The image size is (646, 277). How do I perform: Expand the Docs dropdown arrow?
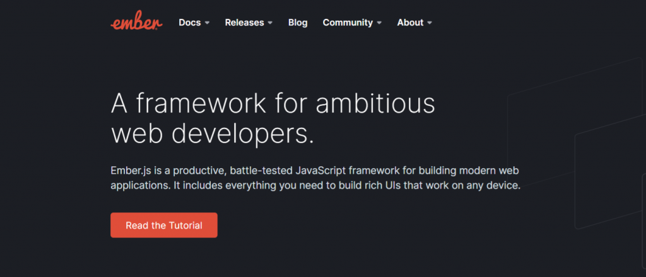point(207,23)
